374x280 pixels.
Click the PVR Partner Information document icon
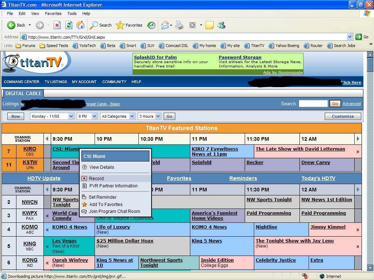tap(84, 186)
